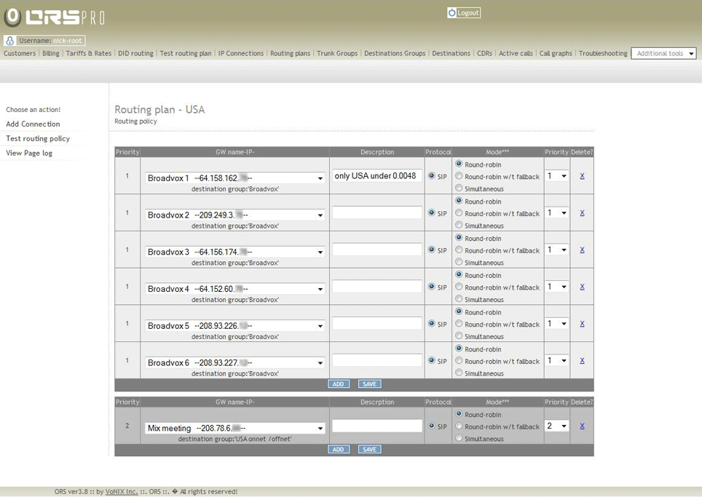The image size is (702, 497).
Task: Click the user icon beside Username
Action: click(x=10, y=41)
